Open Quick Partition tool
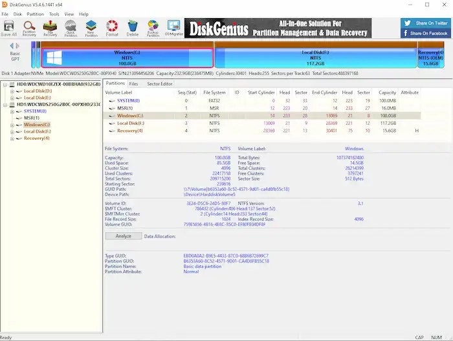Image resolution: width=453 pixels, height=341 pixels. coord(71,28)
